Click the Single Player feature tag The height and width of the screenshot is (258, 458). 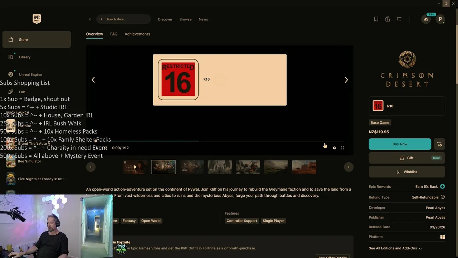point(273,221)
